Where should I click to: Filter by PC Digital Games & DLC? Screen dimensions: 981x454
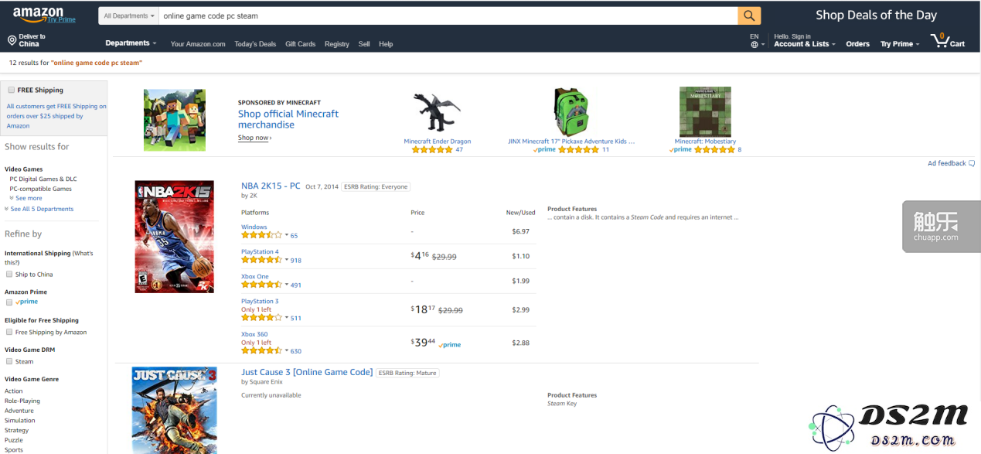pyautogui.click(x=43, y=179)
